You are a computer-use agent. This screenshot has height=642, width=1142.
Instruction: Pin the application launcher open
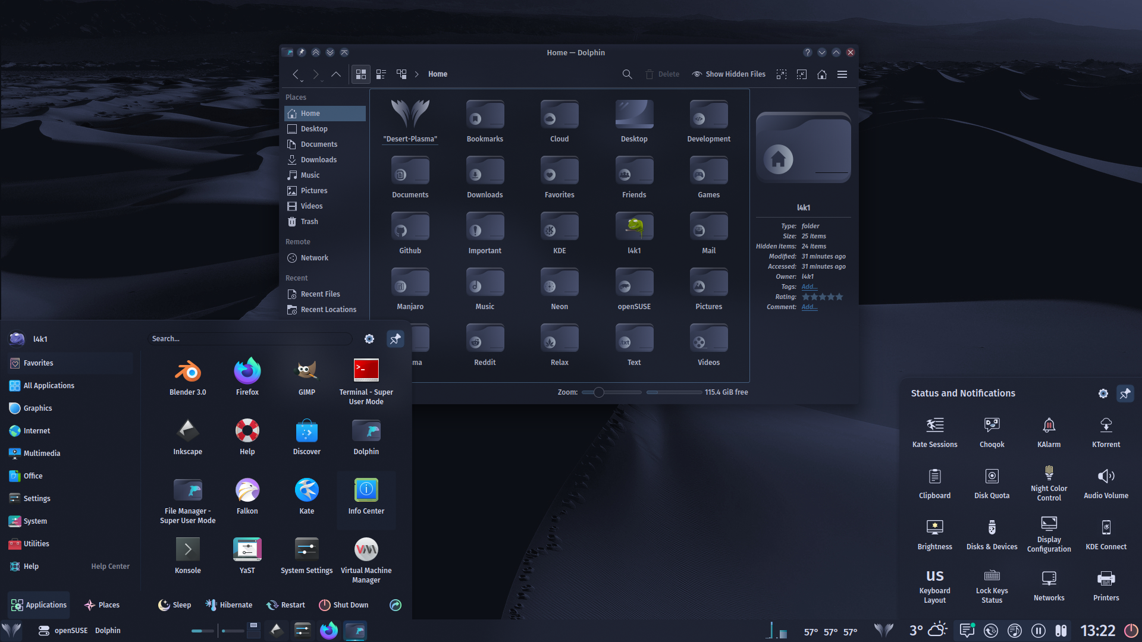(395, 339)
